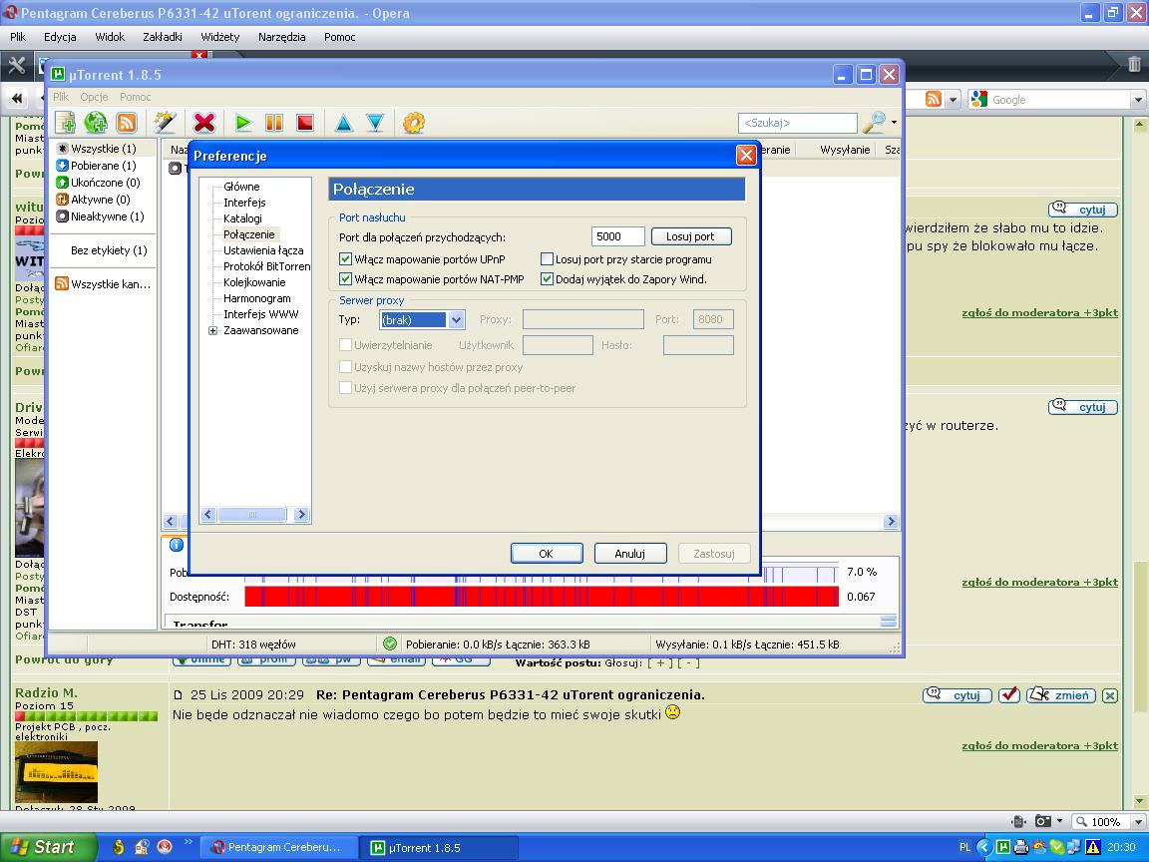Click the search magnifier icon in uTorrent
Screen dimensions: 1149x862
click(x=874, y=123)
